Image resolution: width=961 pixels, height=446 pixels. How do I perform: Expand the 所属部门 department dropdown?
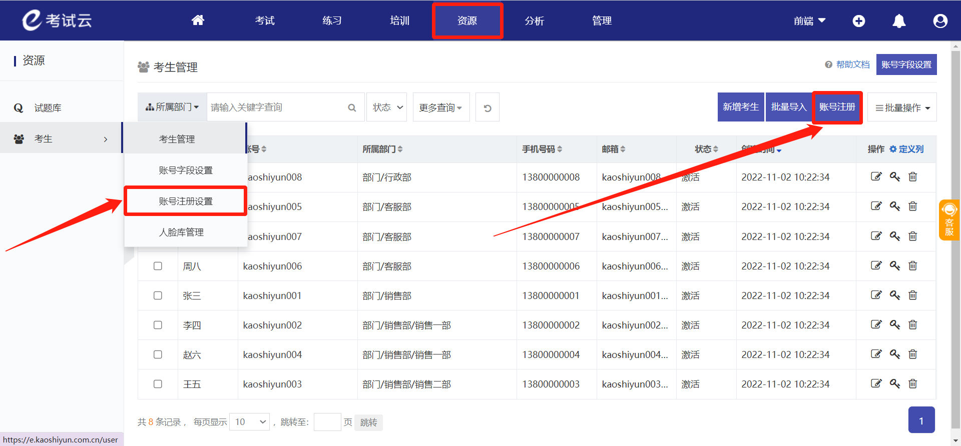point(172,107)
